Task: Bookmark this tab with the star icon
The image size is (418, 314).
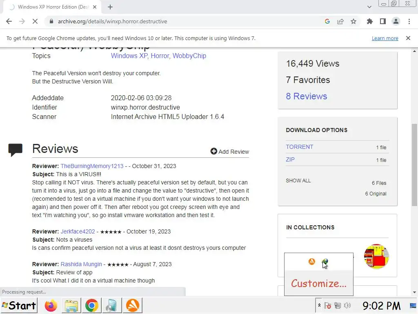Action: [354, 21]
